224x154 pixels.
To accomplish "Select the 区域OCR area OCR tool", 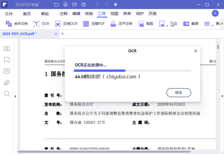I will pos(66,24).
